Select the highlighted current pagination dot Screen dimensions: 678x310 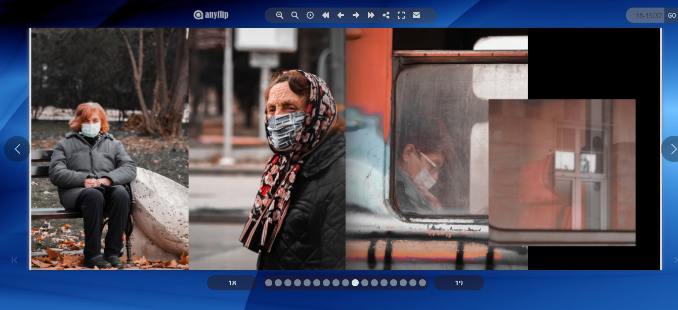pos(355,283)
